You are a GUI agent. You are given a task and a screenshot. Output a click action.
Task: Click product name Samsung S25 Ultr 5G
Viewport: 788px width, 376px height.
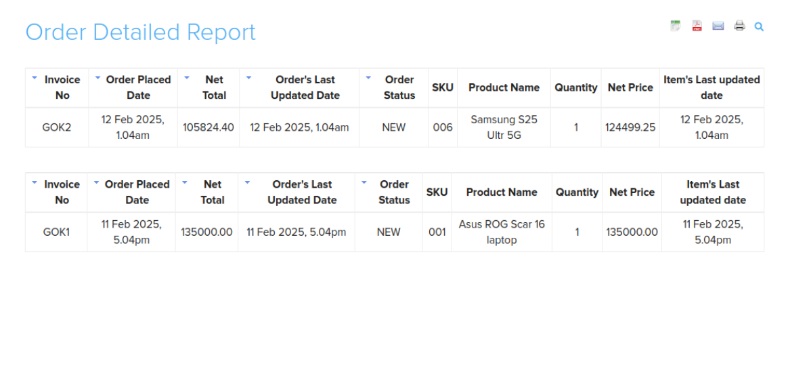504,127
